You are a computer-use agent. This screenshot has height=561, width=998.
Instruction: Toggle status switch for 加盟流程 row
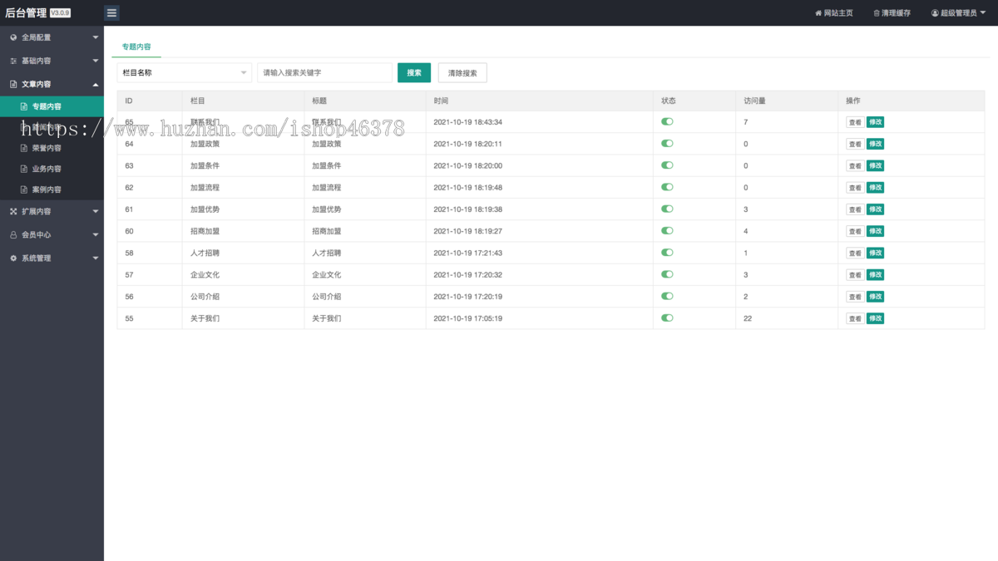pos(667,187)
